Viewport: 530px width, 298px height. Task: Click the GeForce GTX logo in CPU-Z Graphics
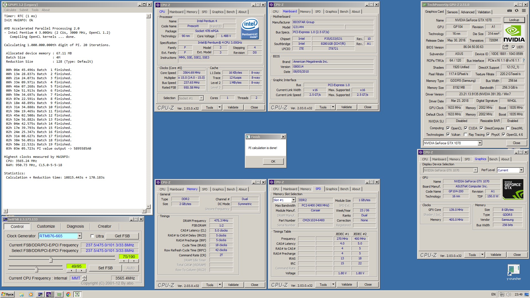coord(513,189)
